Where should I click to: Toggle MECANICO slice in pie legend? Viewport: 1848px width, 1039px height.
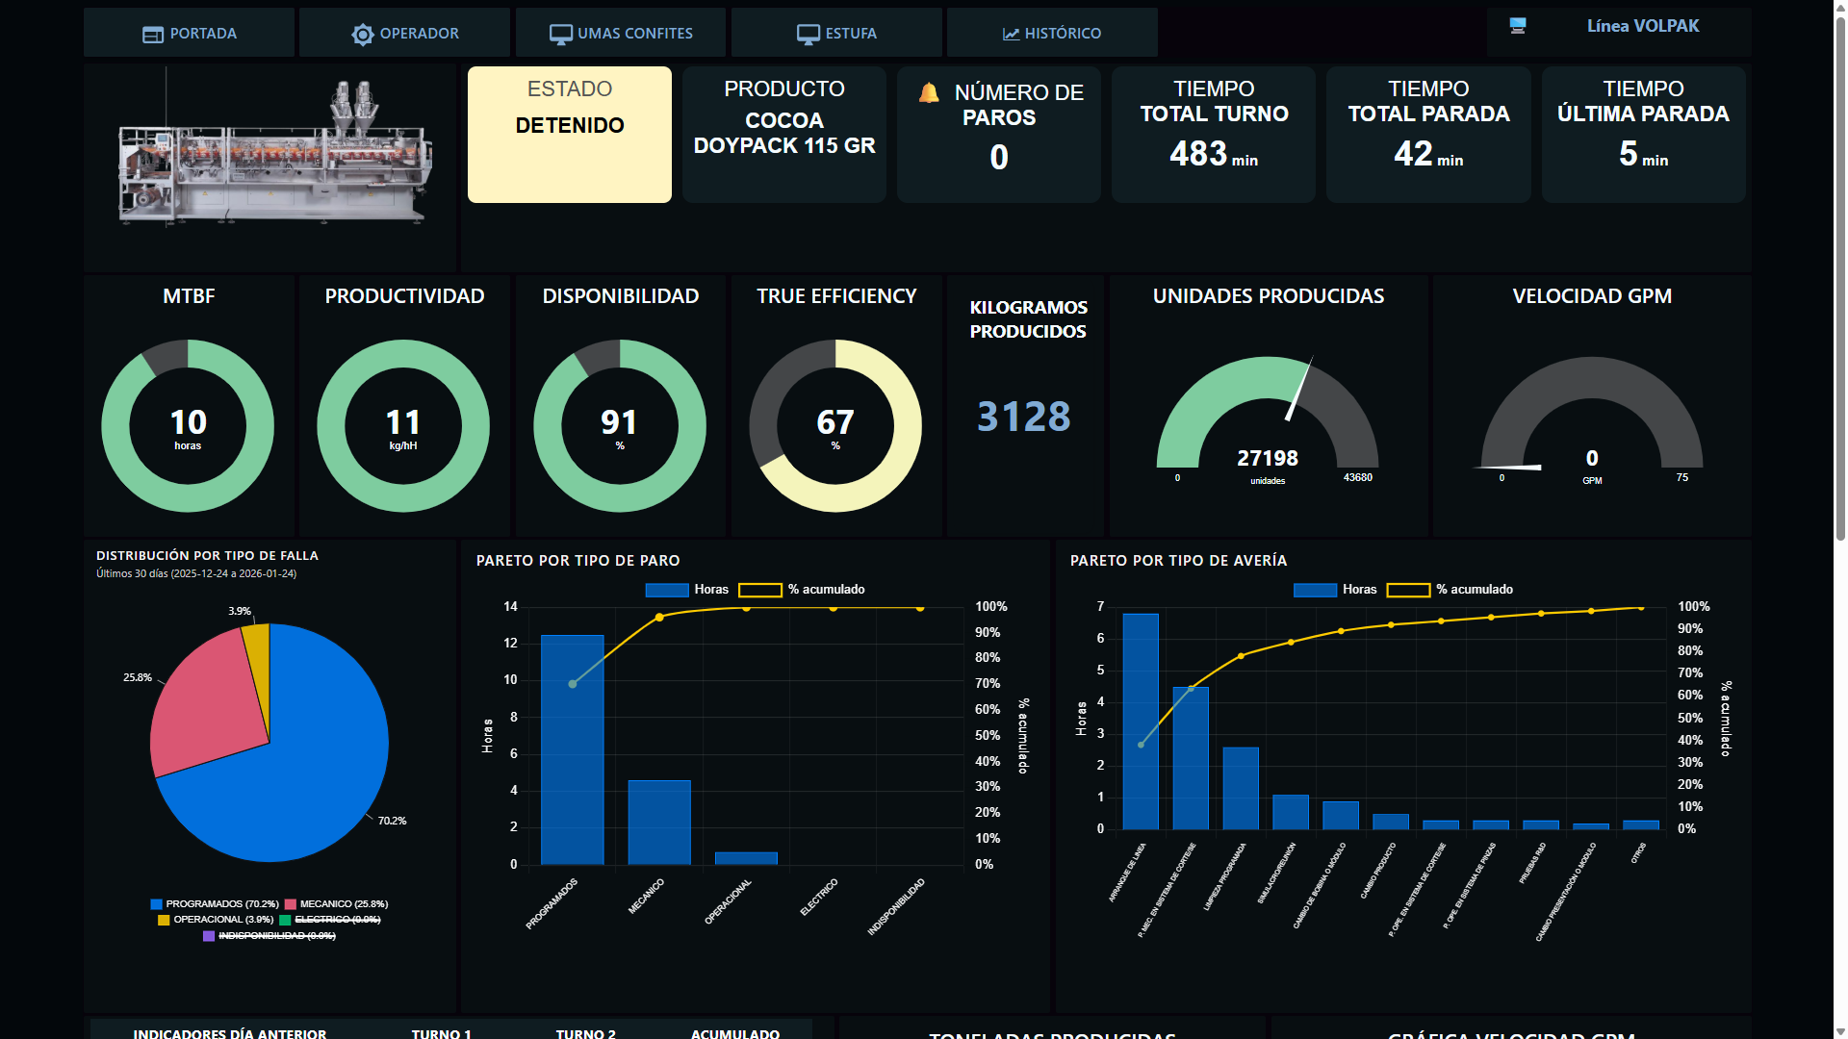pos(344,904)
